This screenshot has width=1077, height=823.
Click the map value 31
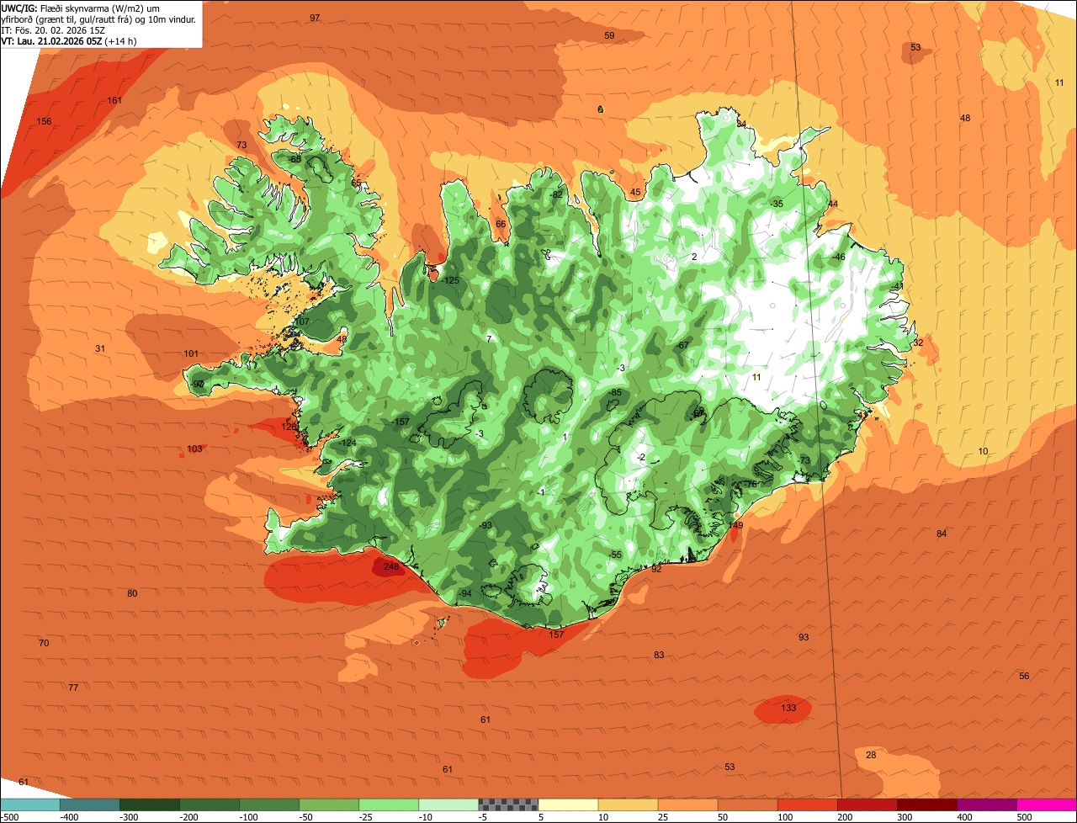click(x=100, y=348)
